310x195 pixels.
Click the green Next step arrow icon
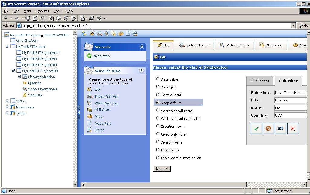89,56
